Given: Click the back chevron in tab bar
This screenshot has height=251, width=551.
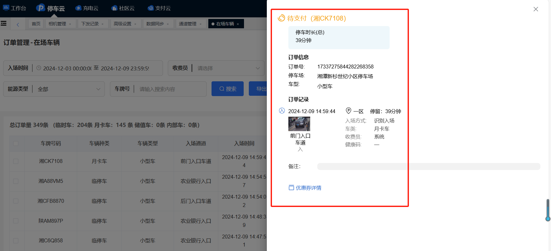Looking at the screenshot, I should (x=18, y=24).
